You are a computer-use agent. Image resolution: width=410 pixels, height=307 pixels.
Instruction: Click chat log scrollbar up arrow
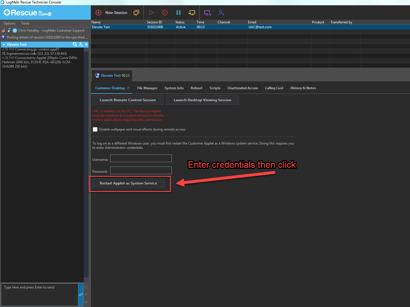click(x=86, y=50)
